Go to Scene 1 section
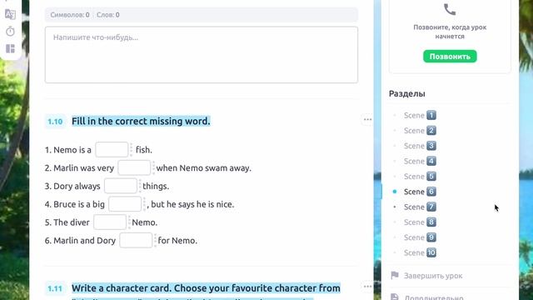The image size is (533, 300). pos(420,115)
